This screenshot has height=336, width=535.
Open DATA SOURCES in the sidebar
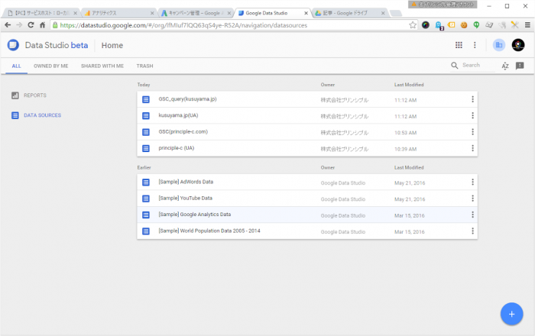[42, 115]
